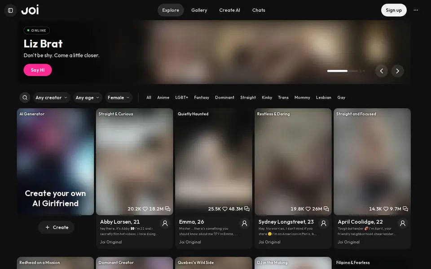431x269 pixels.
Task: Open the Straight & Curious card image
Action: click(x=134, y=162)
